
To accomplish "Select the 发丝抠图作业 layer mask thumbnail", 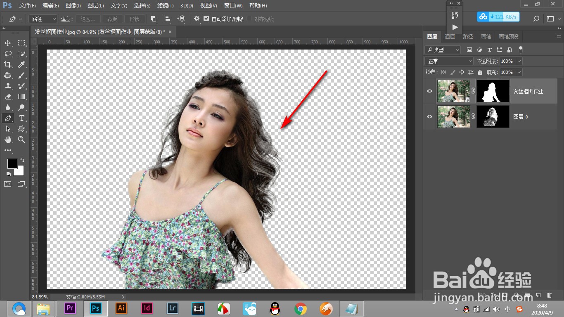I will click(x=493, y=91).
